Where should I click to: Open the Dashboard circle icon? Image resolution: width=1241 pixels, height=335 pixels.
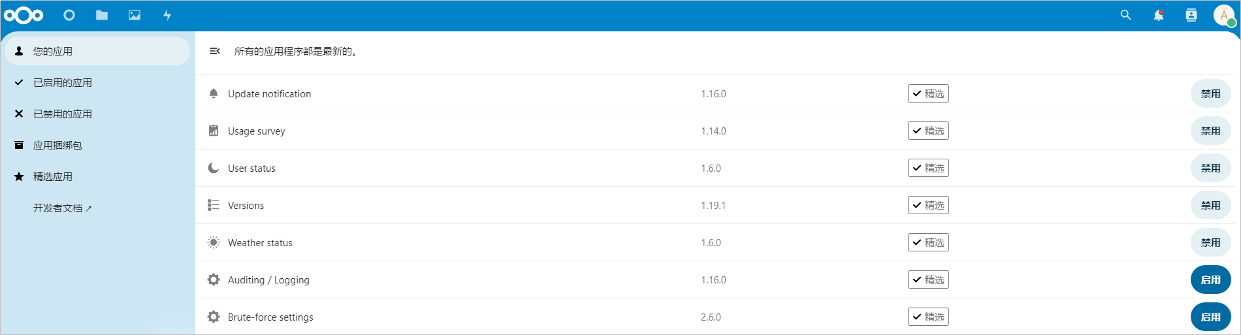point(69,15)
